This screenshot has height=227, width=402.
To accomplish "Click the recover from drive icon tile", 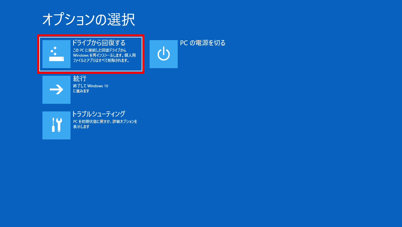I will (x=57, y=54).
